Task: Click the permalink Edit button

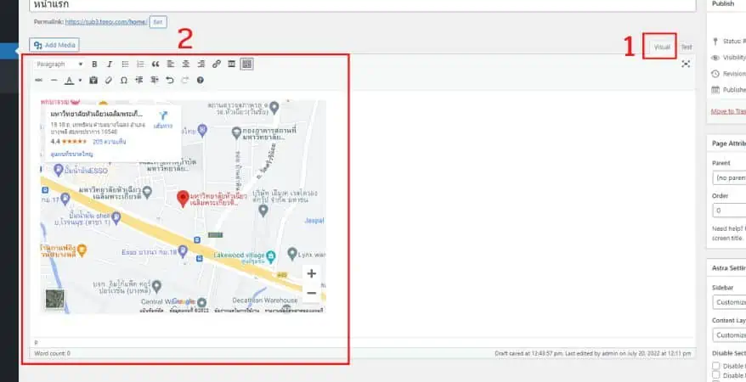Action: [158, 22]
